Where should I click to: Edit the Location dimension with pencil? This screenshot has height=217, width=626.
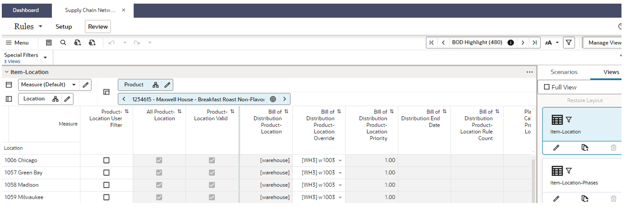tap(67, 99)
